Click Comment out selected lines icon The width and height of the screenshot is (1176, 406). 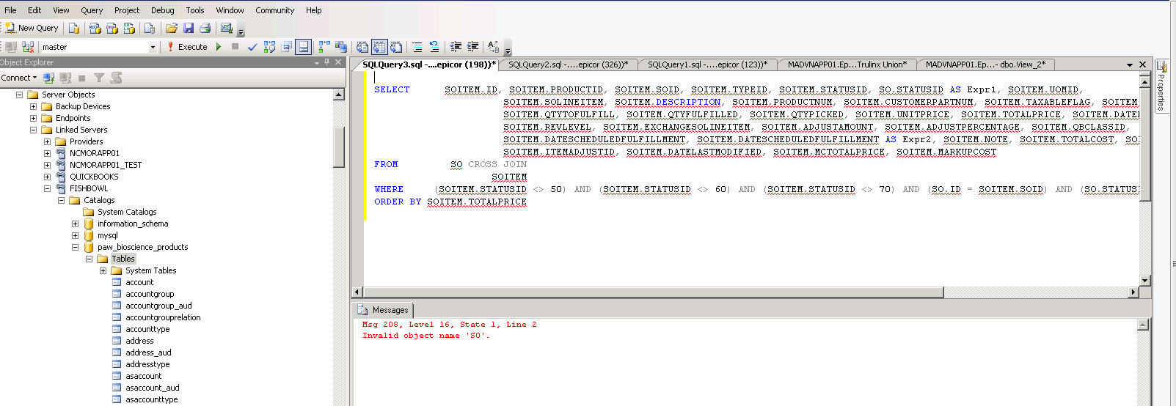click(417, 47)
